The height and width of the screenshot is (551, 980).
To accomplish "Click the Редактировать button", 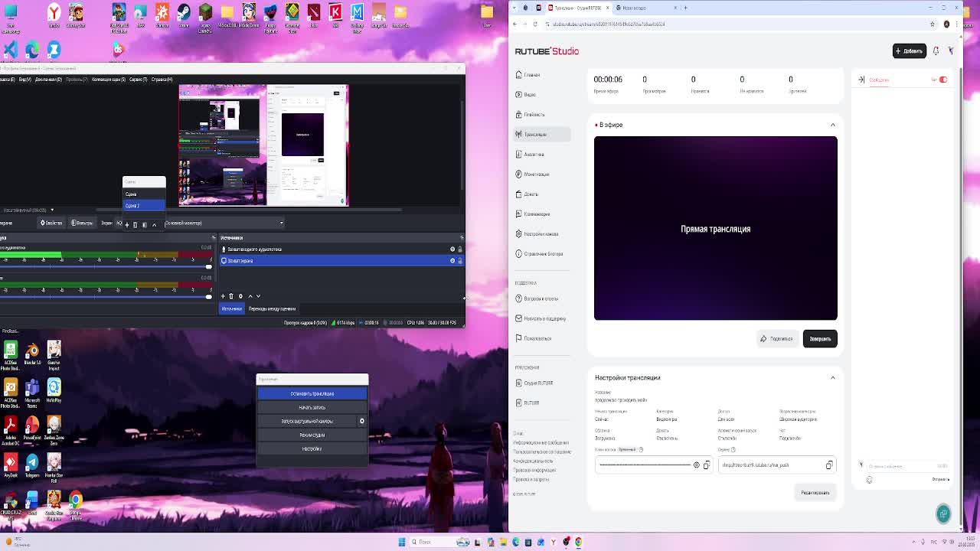I will coord(815,493).
